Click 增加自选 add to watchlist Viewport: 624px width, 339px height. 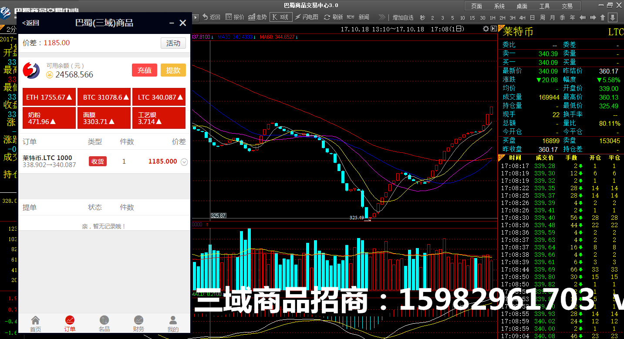(x=403, y=17)
